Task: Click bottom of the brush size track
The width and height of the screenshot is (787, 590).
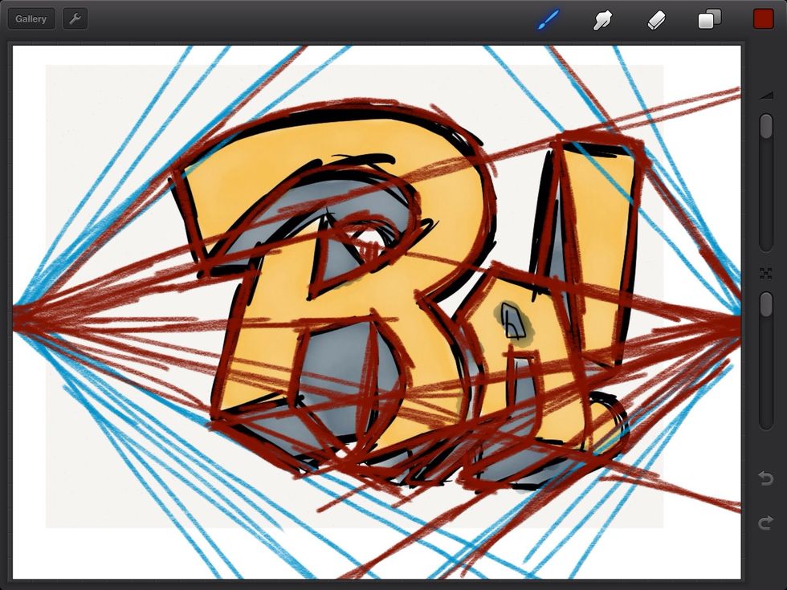Action: tap(766, 245)
